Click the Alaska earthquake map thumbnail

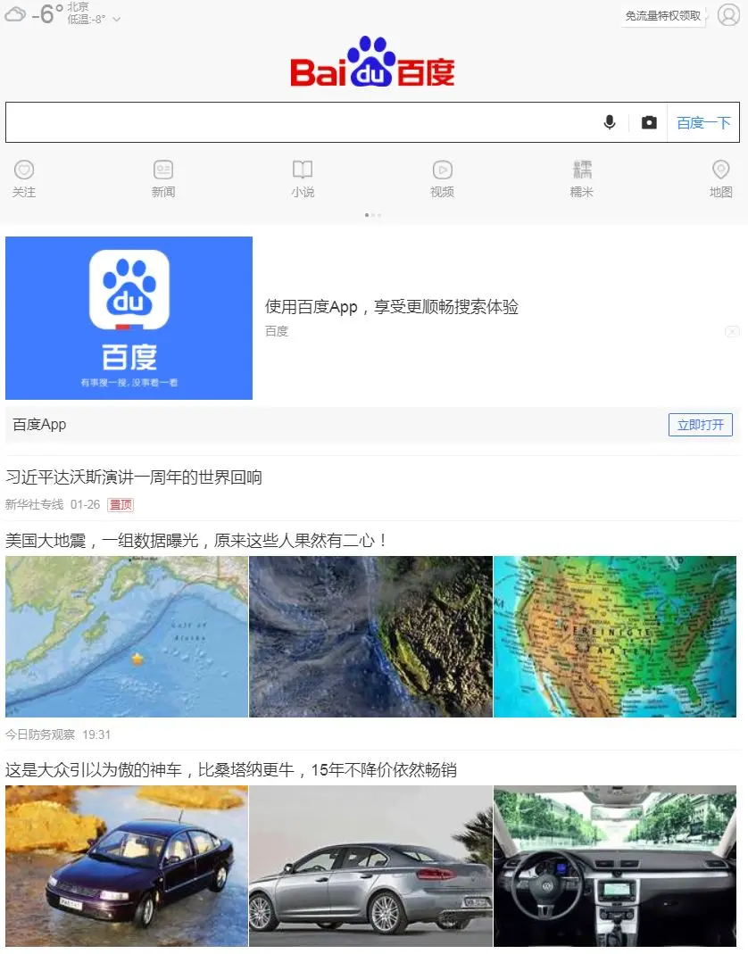tap(127, 636)
